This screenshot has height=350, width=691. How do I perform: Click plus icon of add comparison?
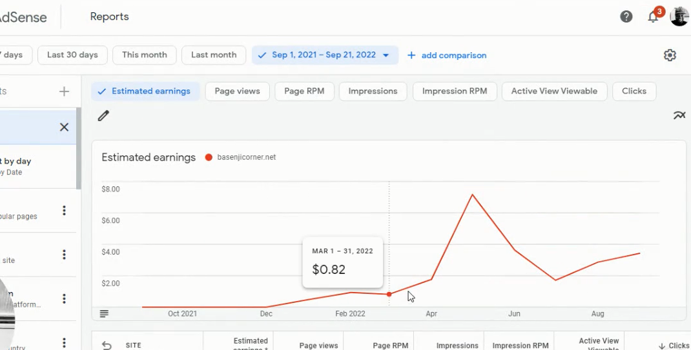411,55
